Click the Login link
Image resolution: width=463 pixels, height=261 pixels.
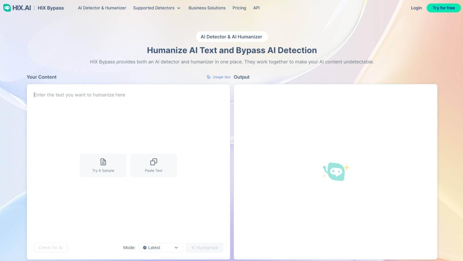click(416, 8)
